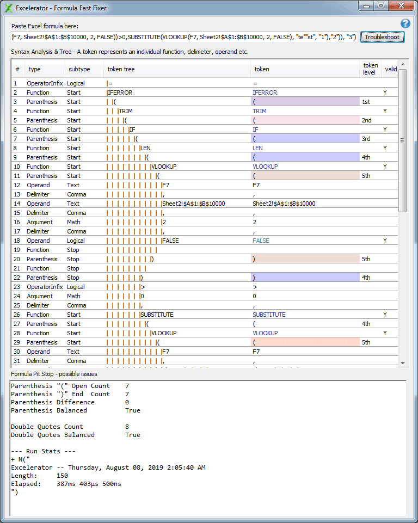Select the blue VLOOKUP token in row 10
Image resolution: width=418 pixels, height=523 pixels.
tap(265, 167)
